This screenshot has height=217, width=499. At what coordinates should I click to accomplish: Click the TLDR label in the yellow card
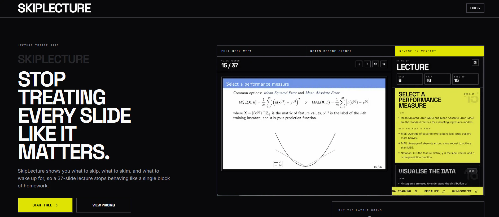(401, 113)
